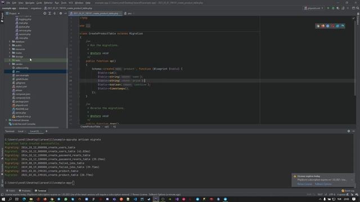360x202 pixels.
Task: Click the inspections checkmark widget in editor
Action: click(354, 18)
